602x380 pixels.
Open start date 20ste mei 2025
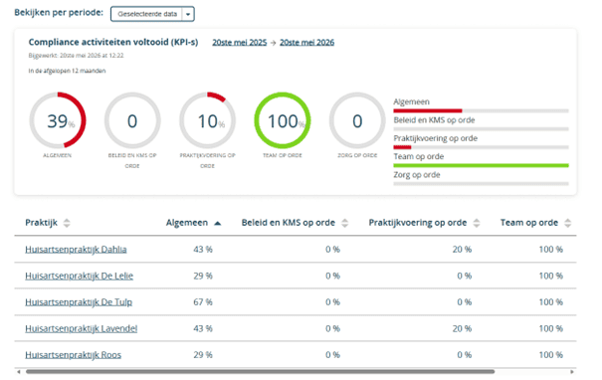(x=240, y=43)
